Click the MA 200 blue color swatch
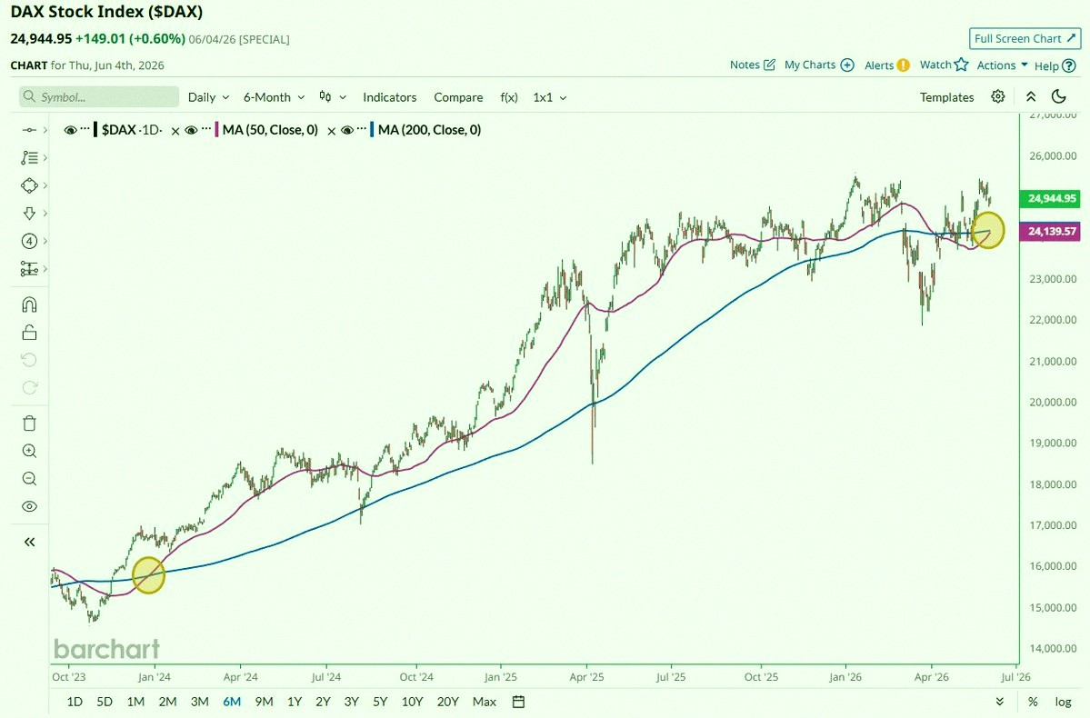1090x718 pixels. point(373,130)
